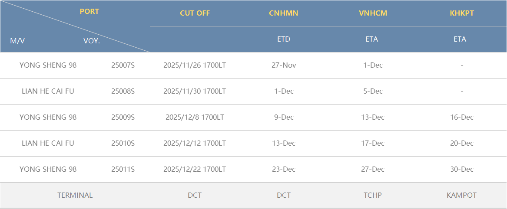The image size is (507, 209).
Task: Select the CNHMN column header
Action: click(283, 13)
